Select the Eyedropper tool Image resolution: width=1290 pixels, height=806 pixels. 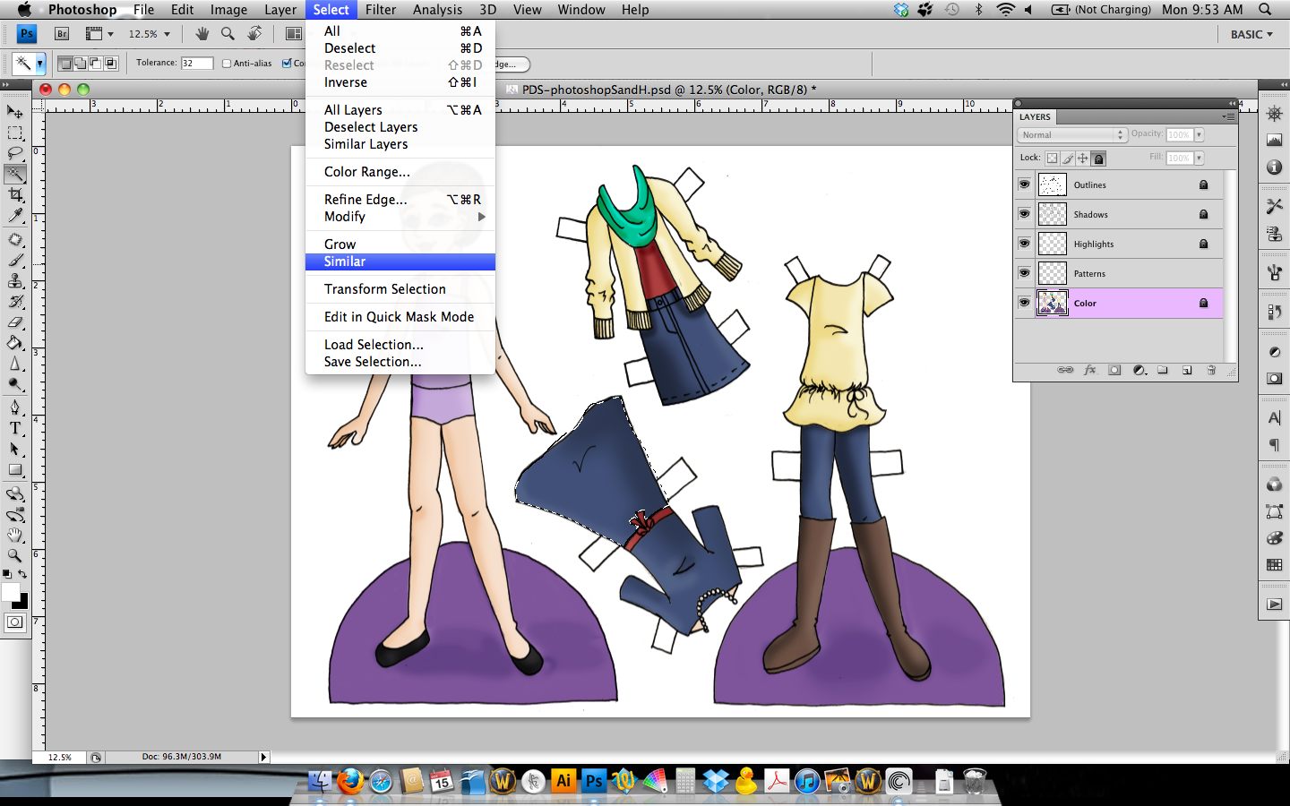coord(15,216)
